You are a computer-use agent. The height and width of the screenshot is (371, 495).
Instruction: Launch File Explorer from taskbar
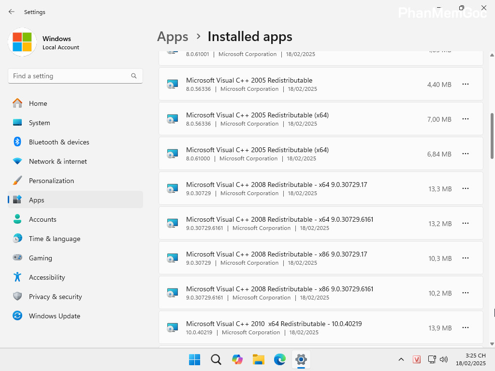pyautogui.click(x=259, y=359)
